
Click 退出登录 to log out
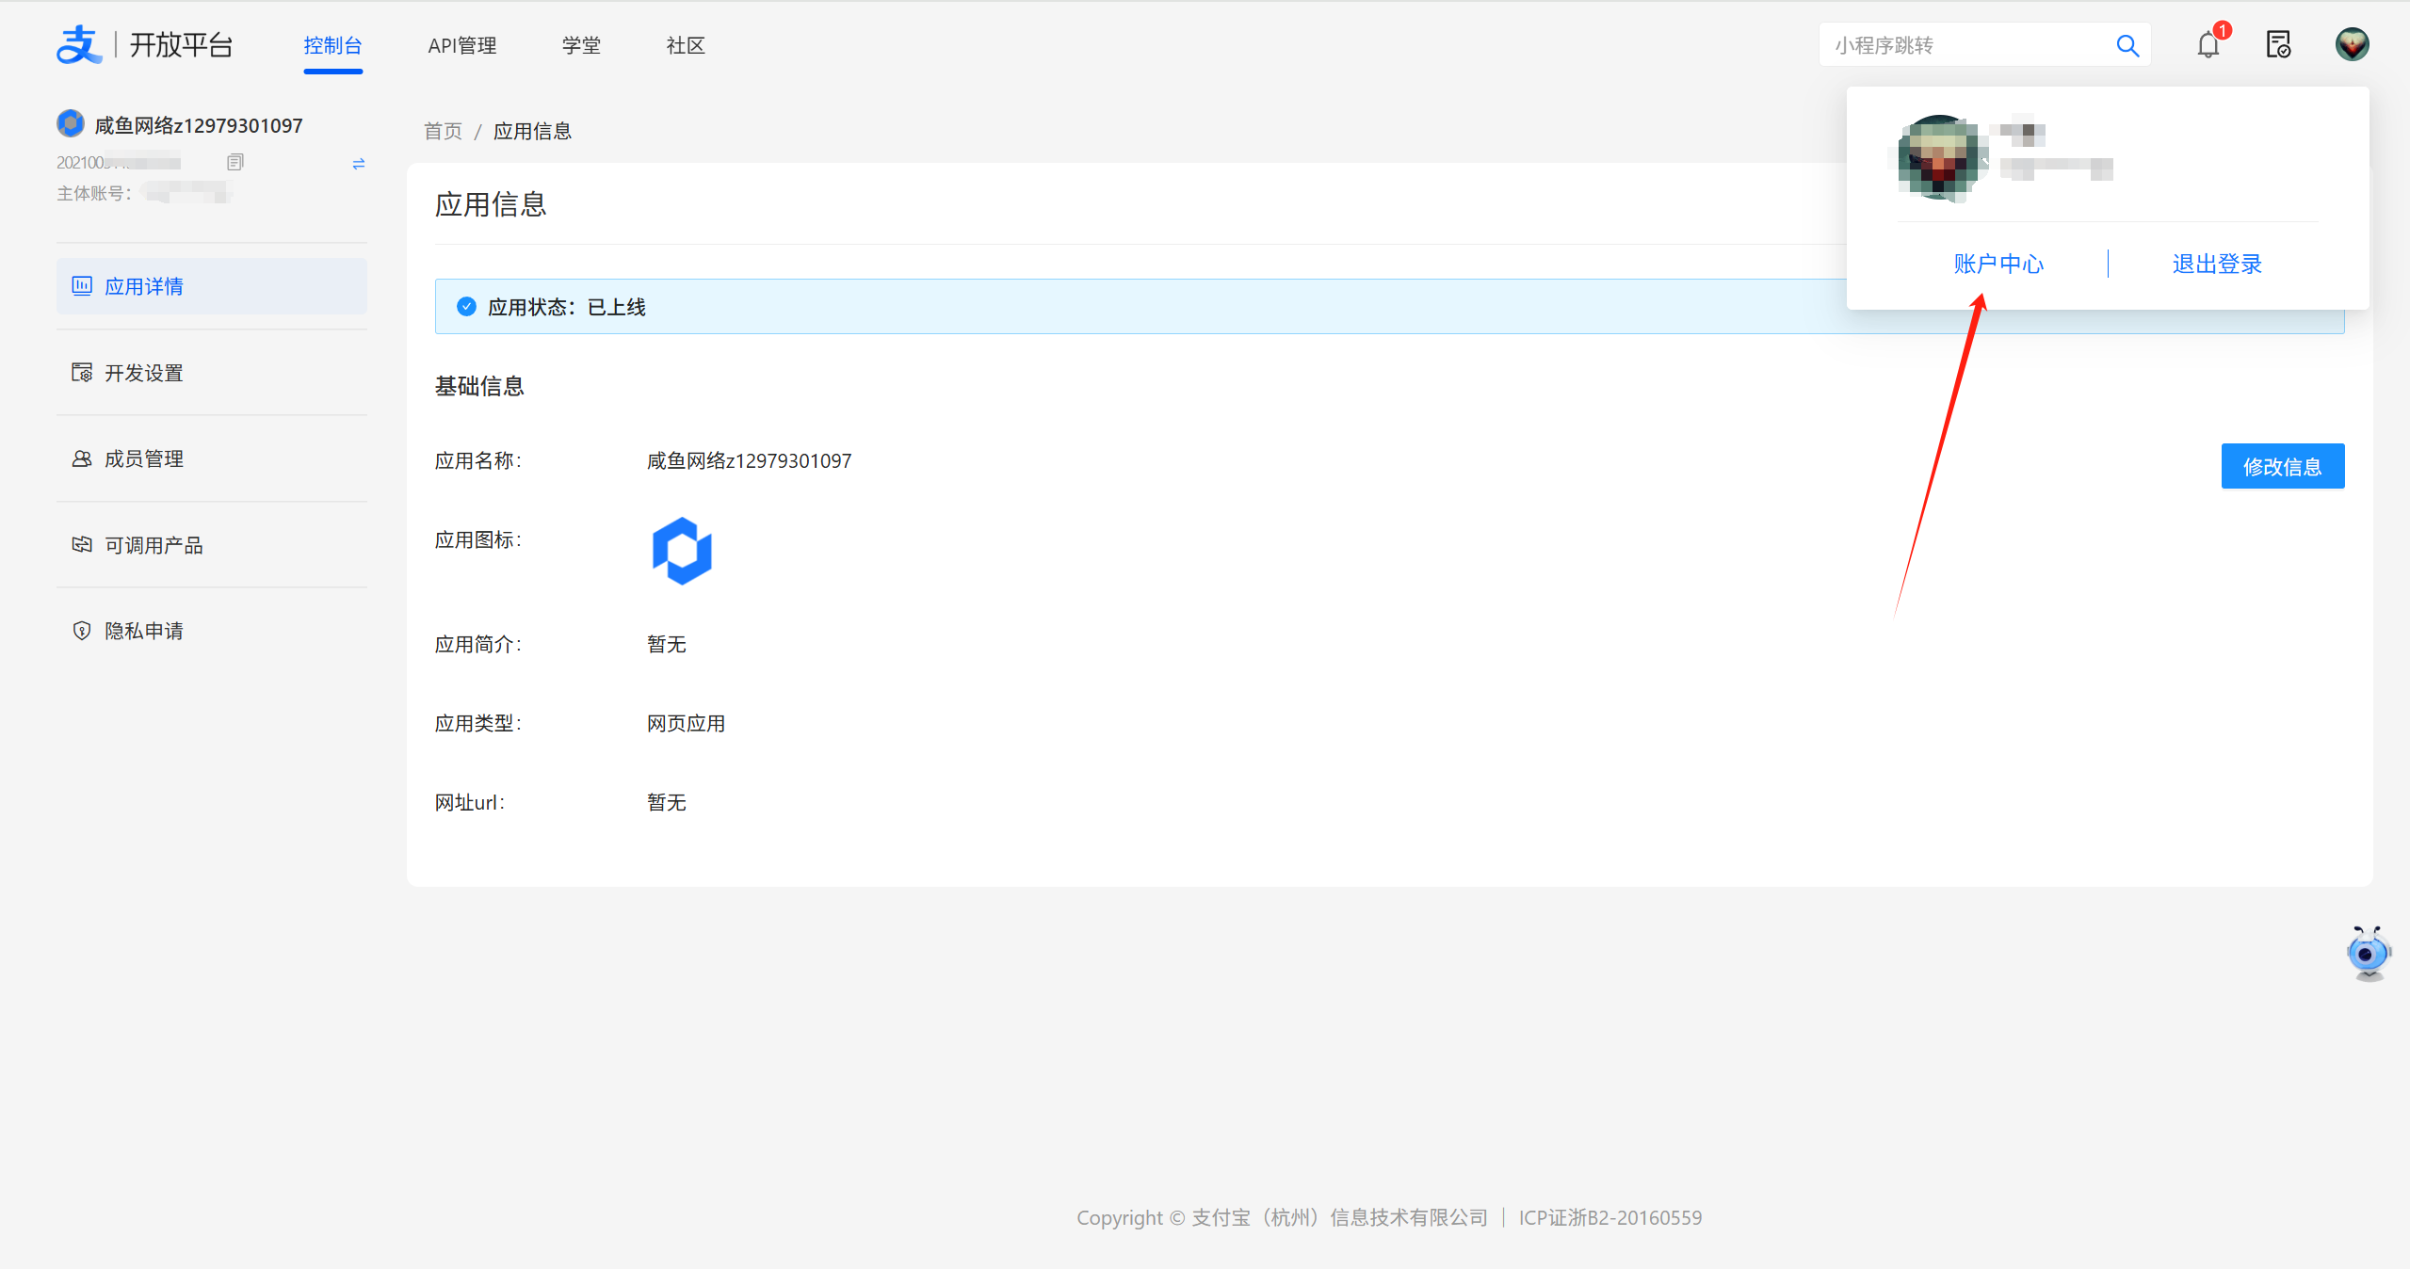(x=2217, y=264)
